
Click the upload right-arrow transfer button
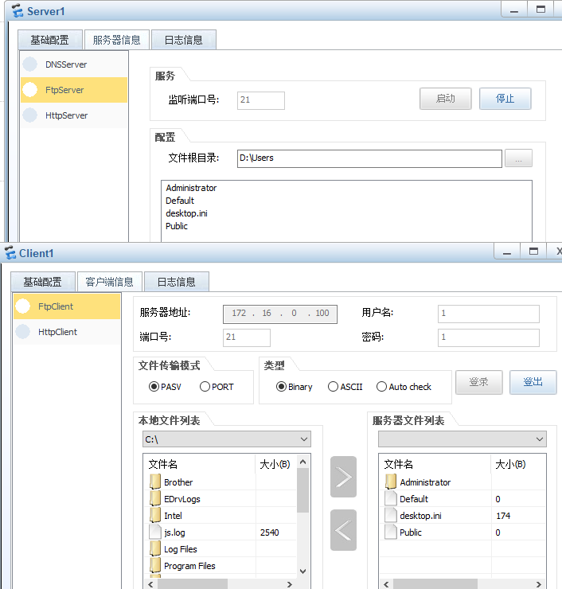[x=343, y=477]
